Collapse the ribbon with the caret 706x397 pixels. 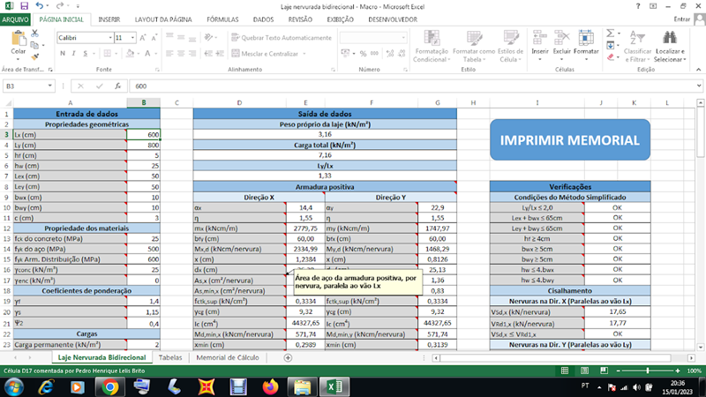tap(698, 70)
